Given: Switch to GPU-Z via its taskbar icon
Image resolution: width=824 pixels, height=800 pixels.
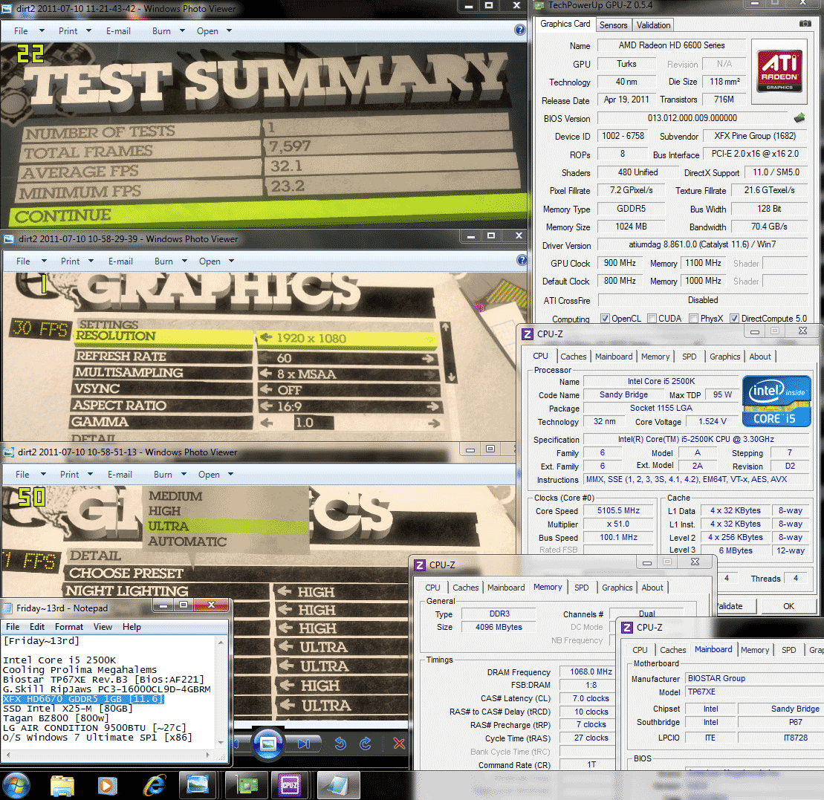Looking at the screenshot, I should pyautogui.click(x=247, y=786).
